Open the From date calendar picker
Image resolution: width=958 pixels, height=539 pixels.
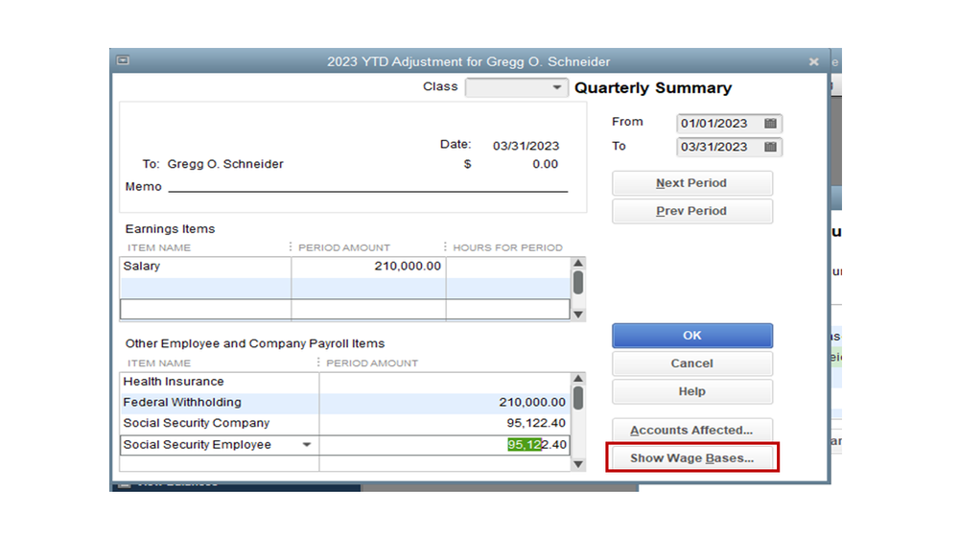(x=770, y=123)
